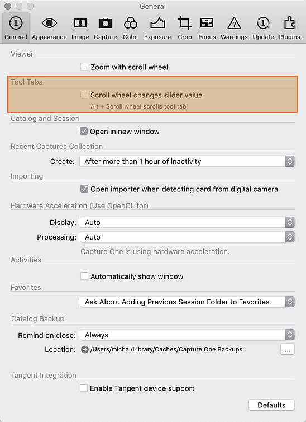This screenshot has width=306, height=422.
Task: Select the General tab
Action: tap(16, 27)
